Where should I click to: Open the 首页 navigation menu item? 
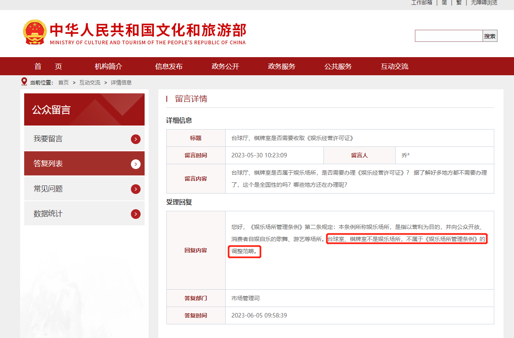48,66
